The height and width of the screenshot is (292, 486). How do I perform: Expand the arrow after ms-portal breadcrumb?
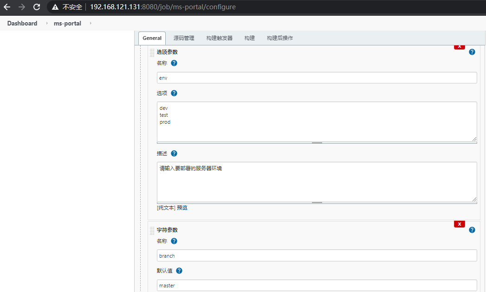[91, 23]
